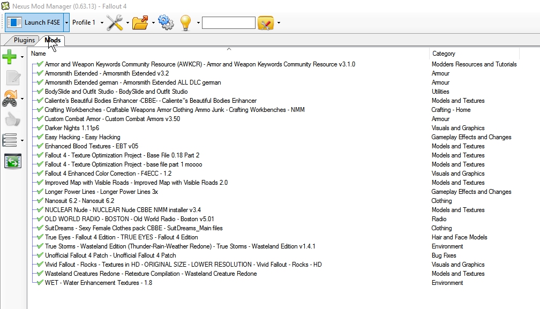Screen dimensions: 540x309
Task: Select Fallout 4 Enhanced Color Correction row
Action: tap(108, 174)
